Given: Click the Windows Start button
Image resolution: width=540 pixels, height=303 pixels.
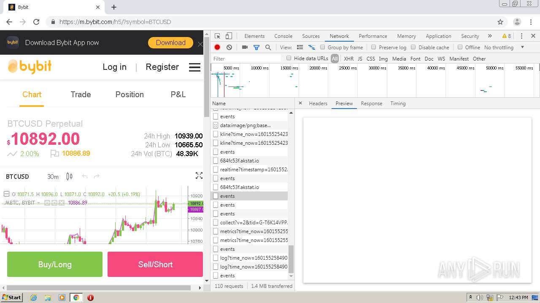Looking at the screenshot, I should [x=11, y=298].
